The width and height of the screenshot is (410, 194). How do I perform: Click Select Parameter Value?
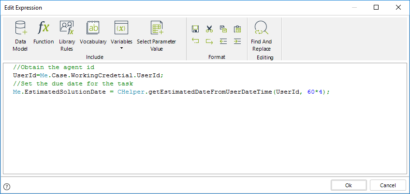pyautogui.click(x=156, y=36)
